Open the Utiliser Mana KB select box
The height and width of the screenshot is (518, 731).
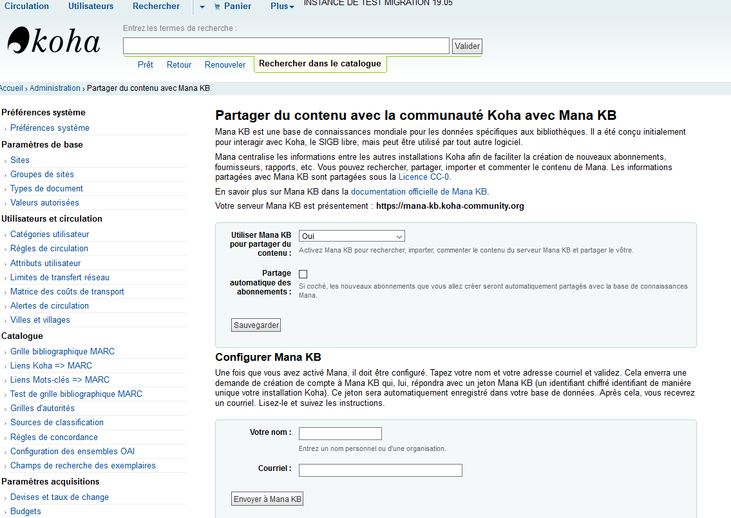click(352, 236)
